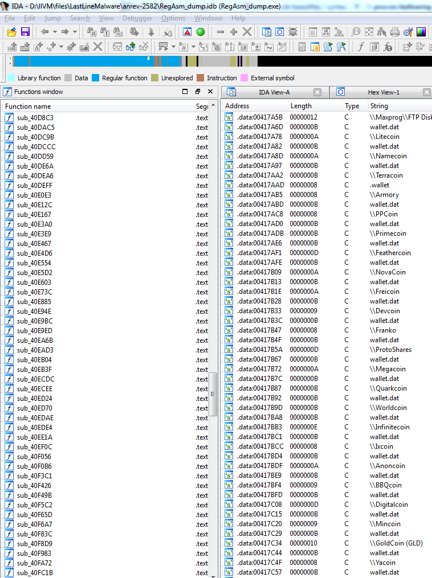The image size is (432, 578).
Task: Expand the jump back history dropdown
Action: (55, 32)
